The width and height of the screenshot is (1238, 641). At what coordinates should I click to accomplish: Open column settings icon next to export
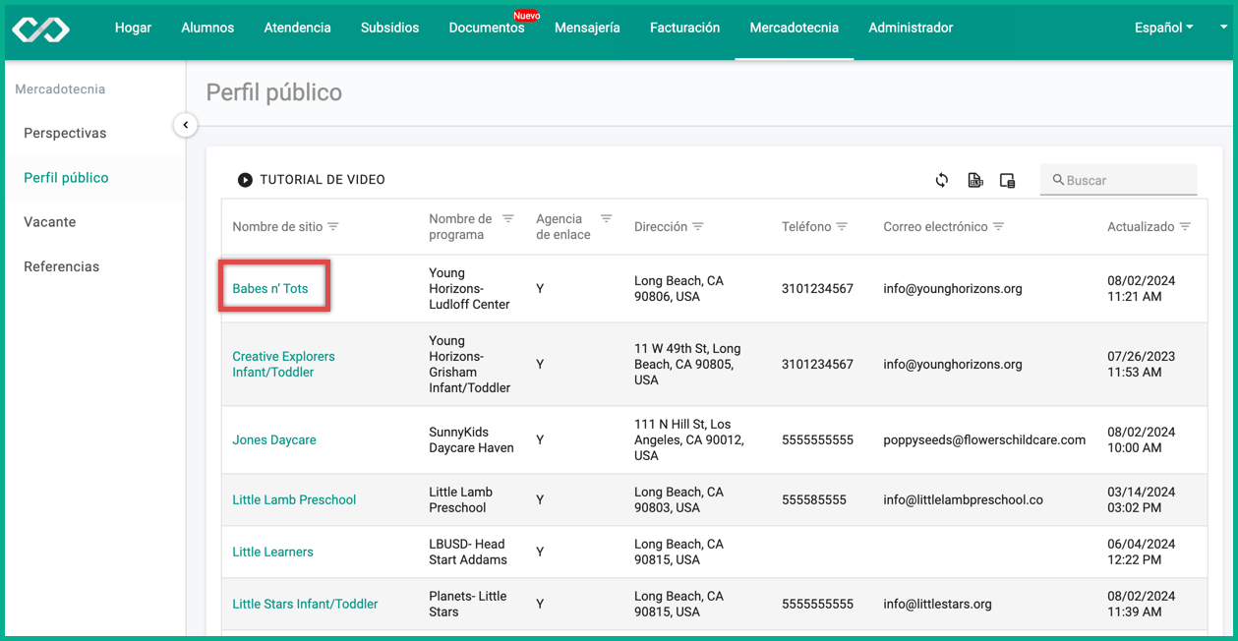[1007, 180]
